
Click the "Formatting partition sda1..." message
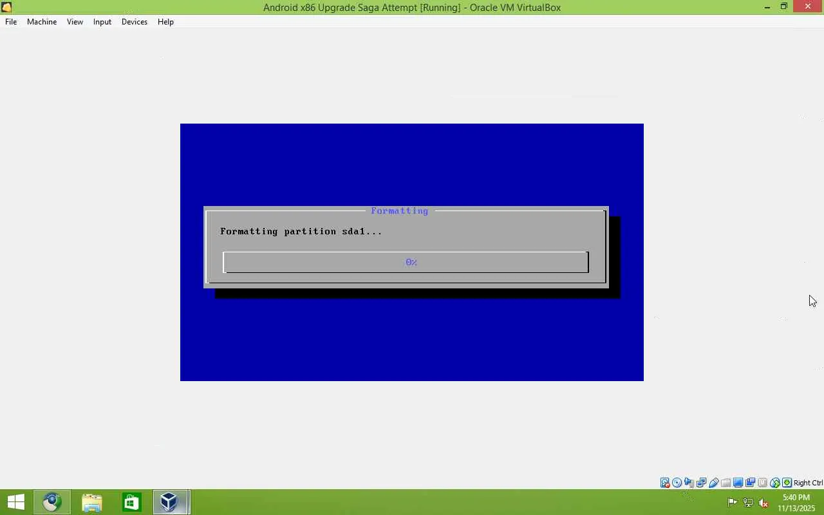[x=301, y=231]
